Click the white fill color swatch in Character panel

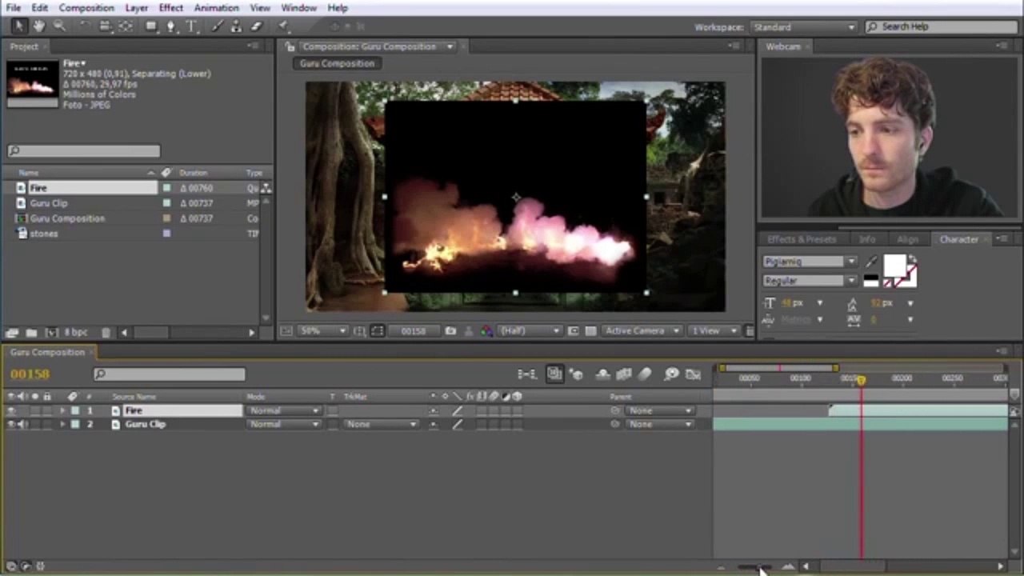(894, 266)
